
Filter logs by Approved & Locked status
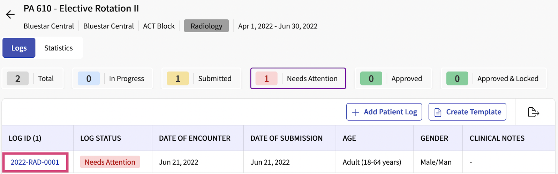click(494, 78)
